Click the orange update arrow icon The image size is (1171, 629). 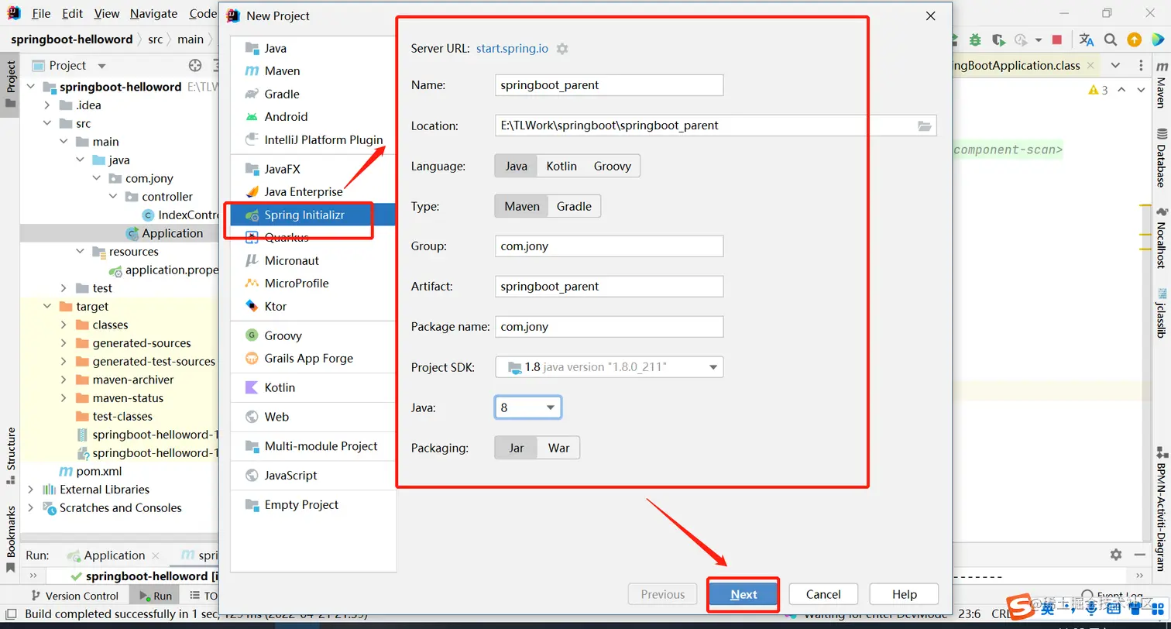[x=1134, y=40]
